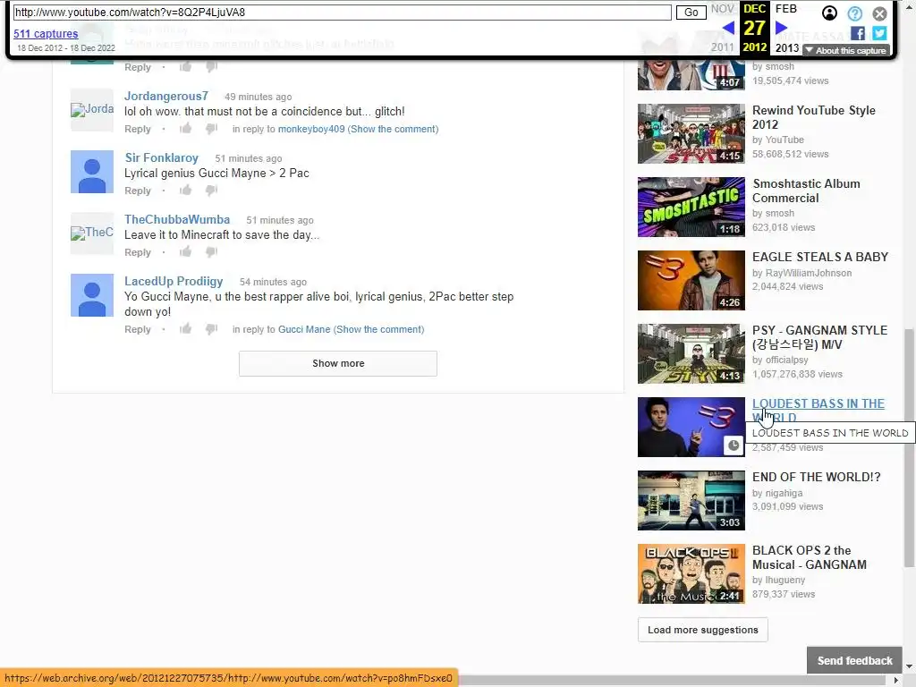This screenshot has width=916, height=687.
Task: Reply to Jordangerous7's comment
Action: [x=137, y=129]
